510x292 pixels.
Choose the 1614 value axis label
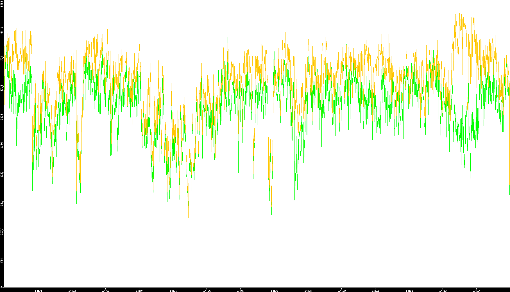point(2,203)
